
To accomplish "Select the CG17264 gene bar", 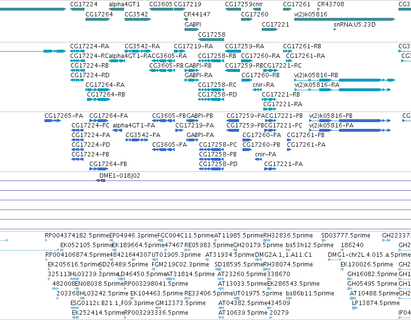I will 98,19.
